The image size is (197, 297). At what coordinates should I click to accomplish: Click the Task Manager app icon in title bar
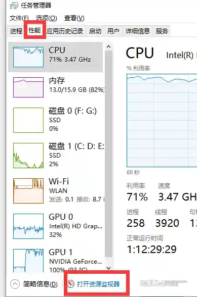tap(14, 6)
